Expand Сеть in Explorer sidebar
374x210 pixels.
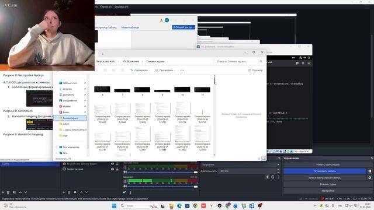click(57, 153)
